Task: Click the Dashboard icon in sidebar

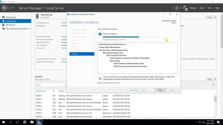Action: pyautogui.click(x=3, y=17)
